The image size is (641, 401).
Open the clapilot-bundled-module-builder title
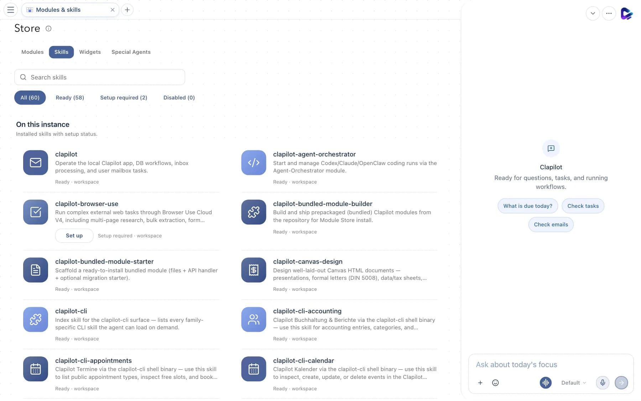(x=323, y=204)
